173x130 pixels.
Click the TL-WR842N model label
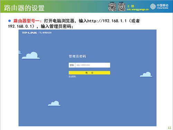click(45, 33)
